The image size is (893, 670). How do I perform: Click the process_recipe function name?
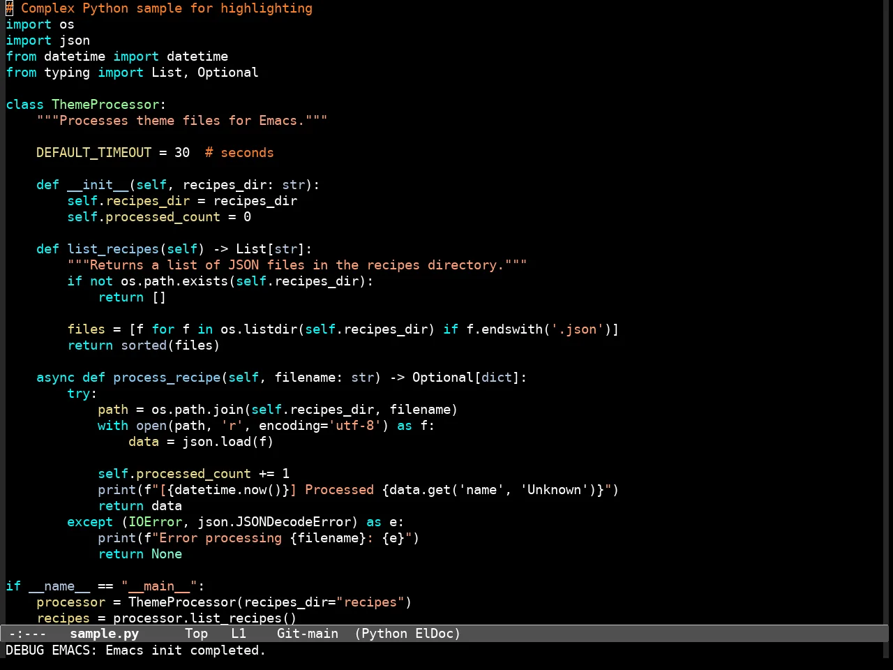click(x=167, y=378)
